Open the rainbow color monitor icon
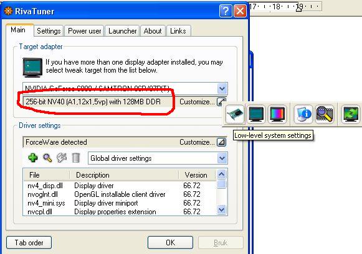The width and height of the screenshot is (362, 254). [x=277, y=114]
